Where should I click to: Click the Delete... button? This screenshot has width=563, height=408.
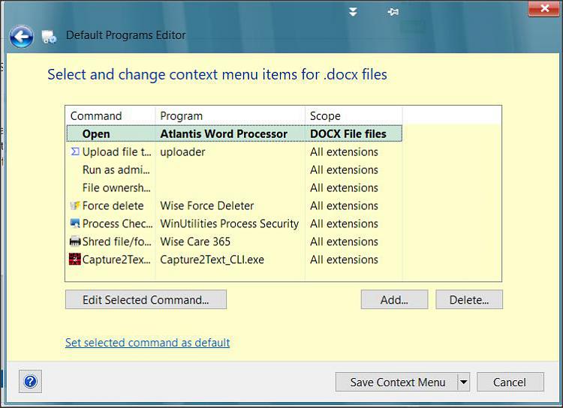tap(469, 300)
